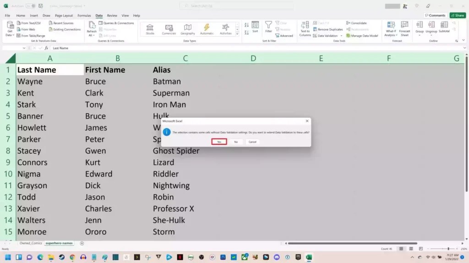Collapse the ribbon with the chevron
Image resolution: width=469 pixels, height=263 pixels.
tap(463, 40)
